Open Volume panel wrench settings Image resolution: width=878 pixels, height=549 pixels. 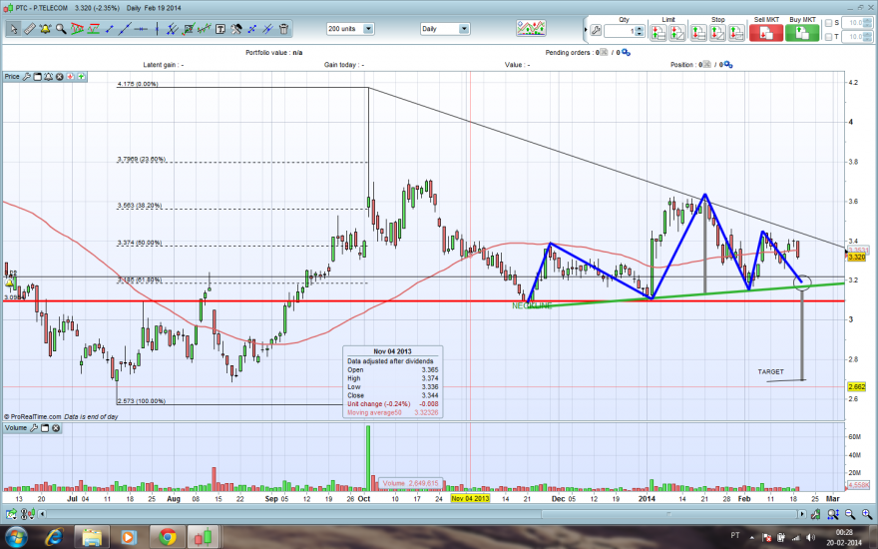[x=34, y=428]
